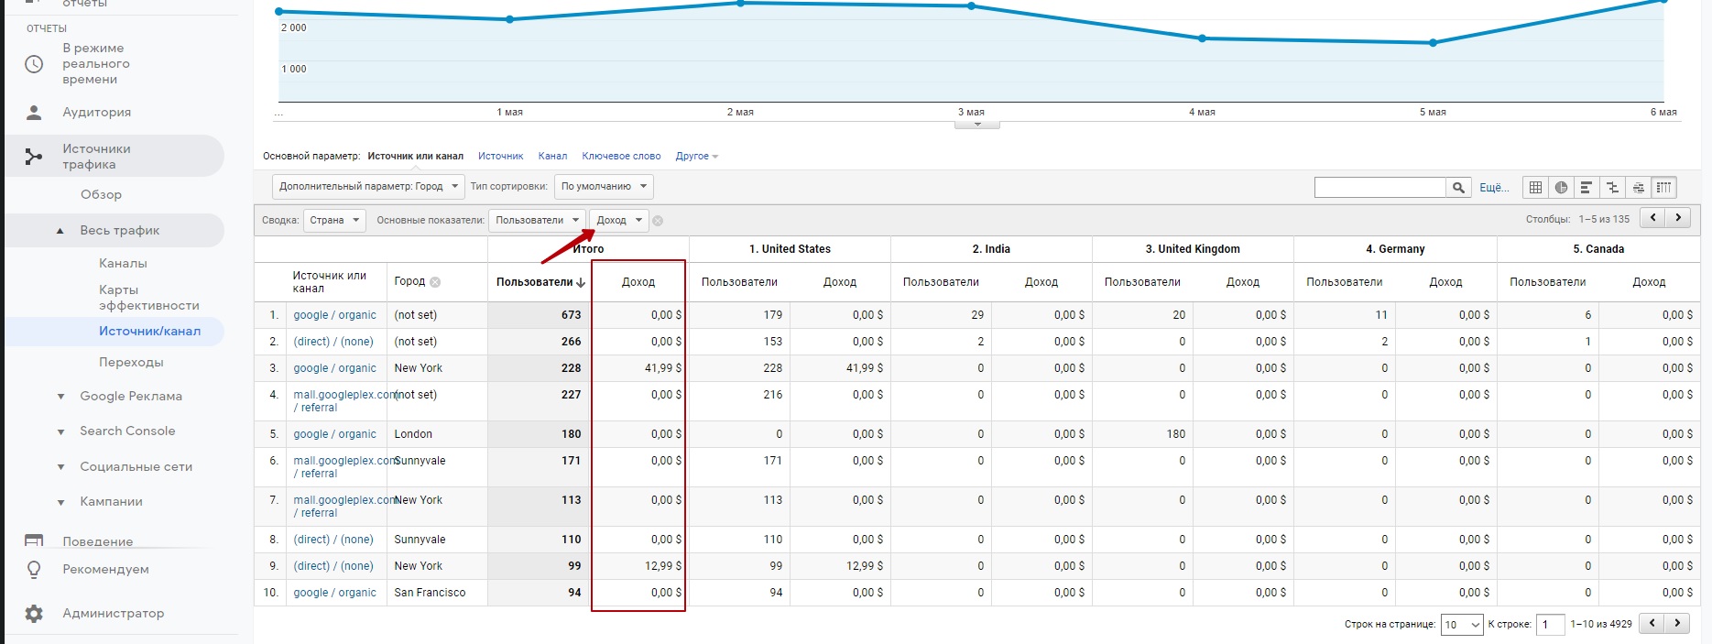Click the 1 мая data point on the chart
The image size is (1712, 644).
tap(509, 19)
